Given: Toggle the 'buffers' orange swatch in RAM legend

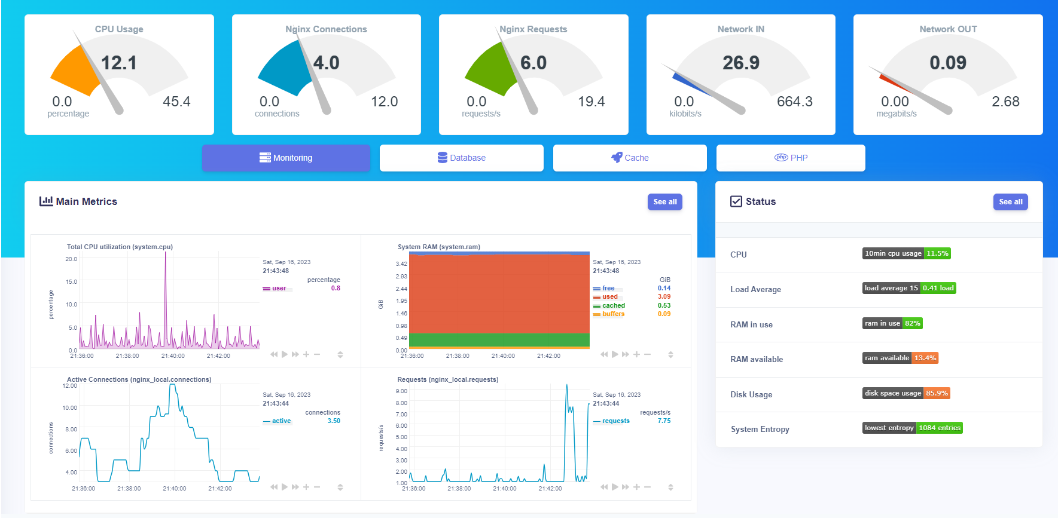Looking at the screenshot, I should 597,314.
